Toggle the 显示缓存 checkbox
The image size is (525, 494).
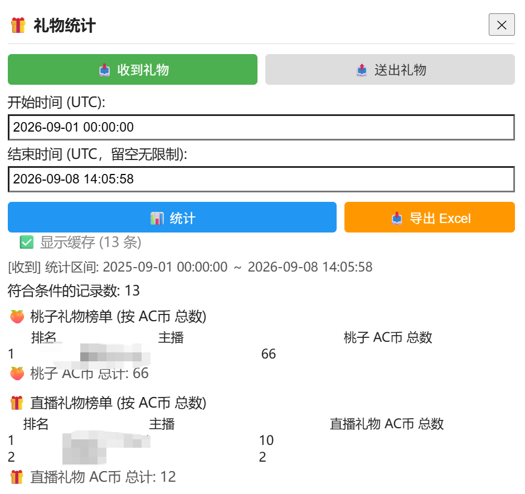(x=26, y=242)
